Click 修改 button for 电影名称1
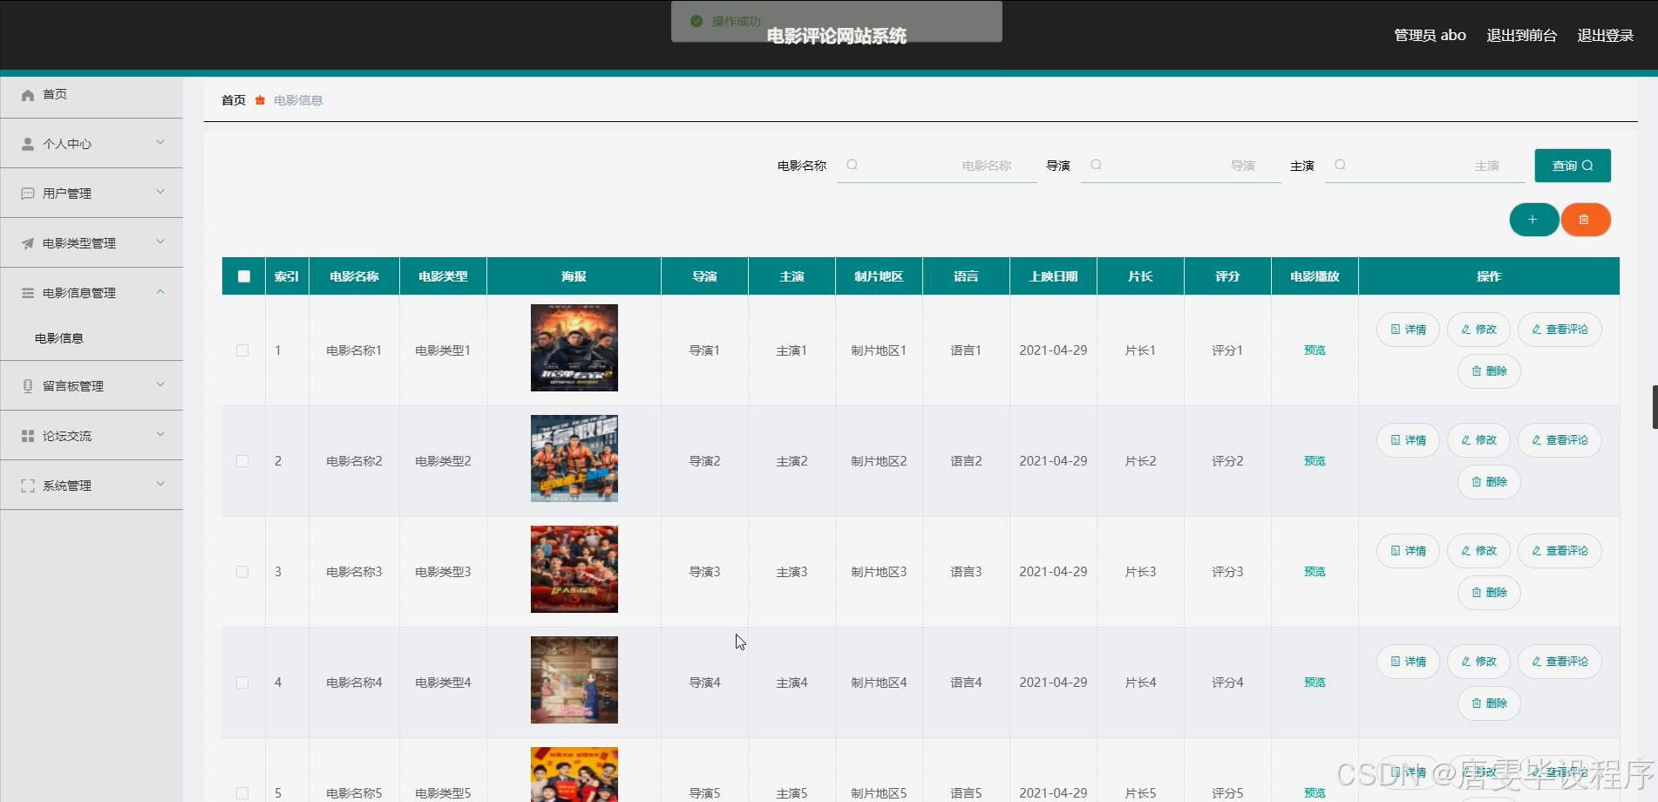This screenshot has height=802, width=1658. 1478,330
